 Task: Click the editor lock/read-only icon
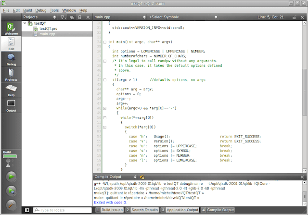click(x=294, y=17)
